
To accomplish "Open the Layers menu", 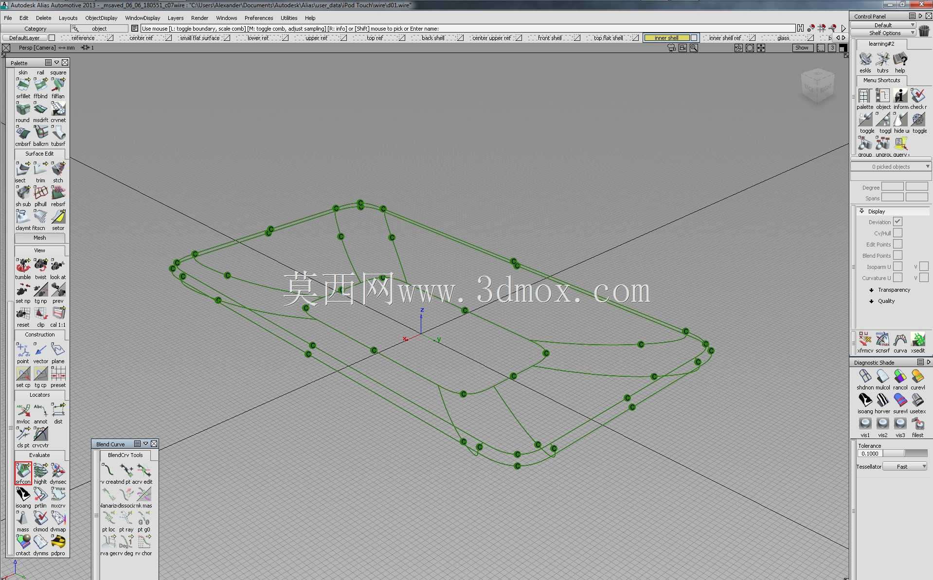I will [176, 18].
